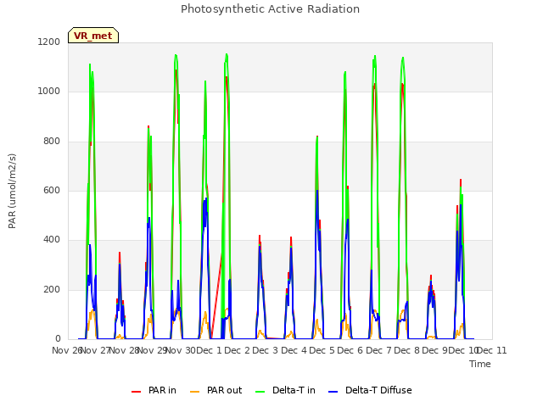Click the 200 y-axis tick label

tap(52, 290)
